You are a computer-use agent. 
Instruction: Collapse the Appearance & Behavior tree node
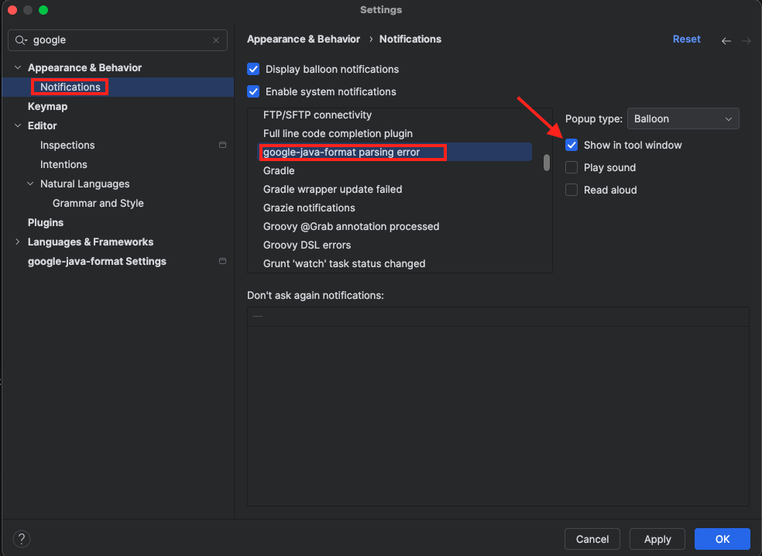click(x=18, y=68)
